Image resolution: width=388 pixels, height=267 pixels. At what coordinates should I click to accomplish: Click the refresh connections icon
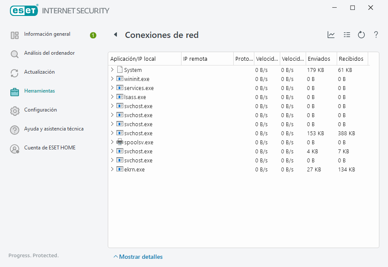(361, 35)
